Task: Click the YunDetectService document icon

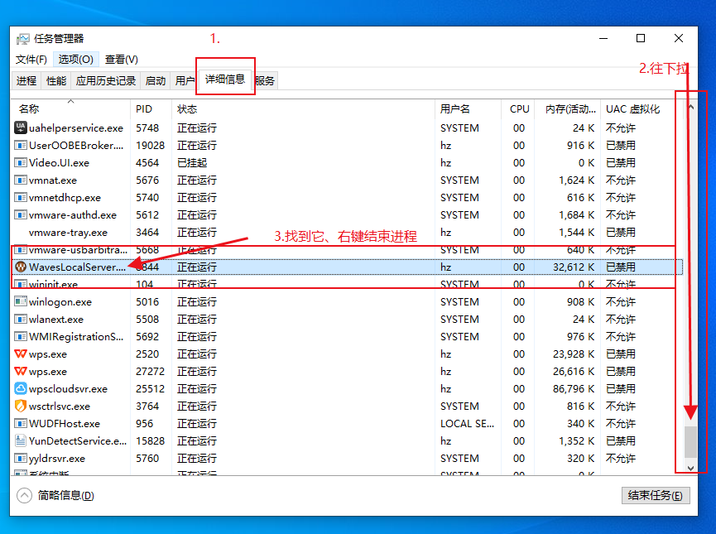Action: [x=21, y=440]
